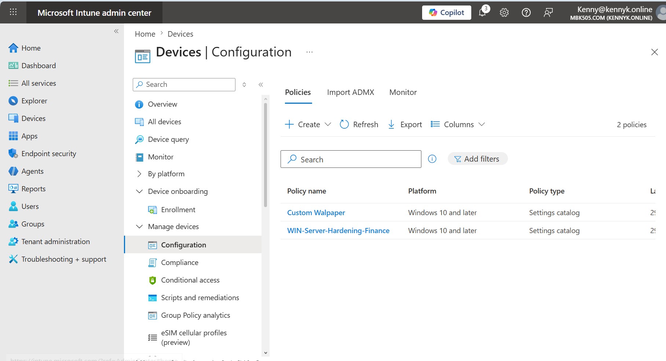Focus the devices menu Search box
Viewport: 666px width, 361px height.
[x=184, y=85]
